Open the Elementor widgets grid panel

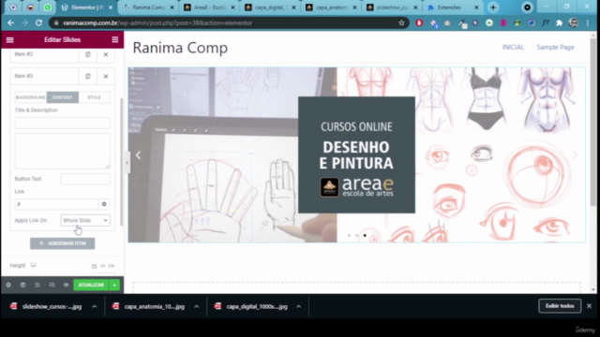click(114, 39)
